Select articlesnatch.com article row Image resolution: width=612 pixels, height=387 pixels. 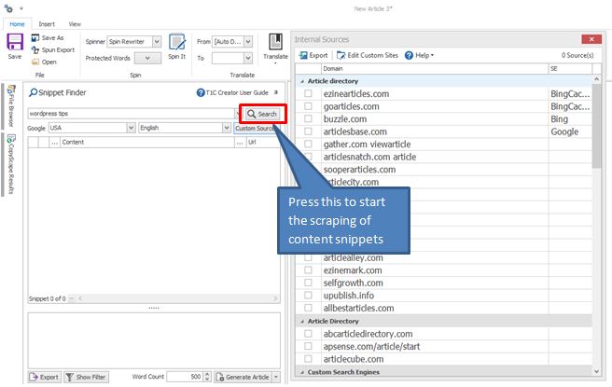pos(443,157)
